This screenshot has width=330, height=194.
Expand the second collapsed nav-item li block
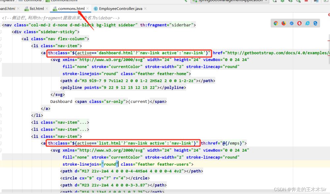pyautogui.click(x=60, y=129)
